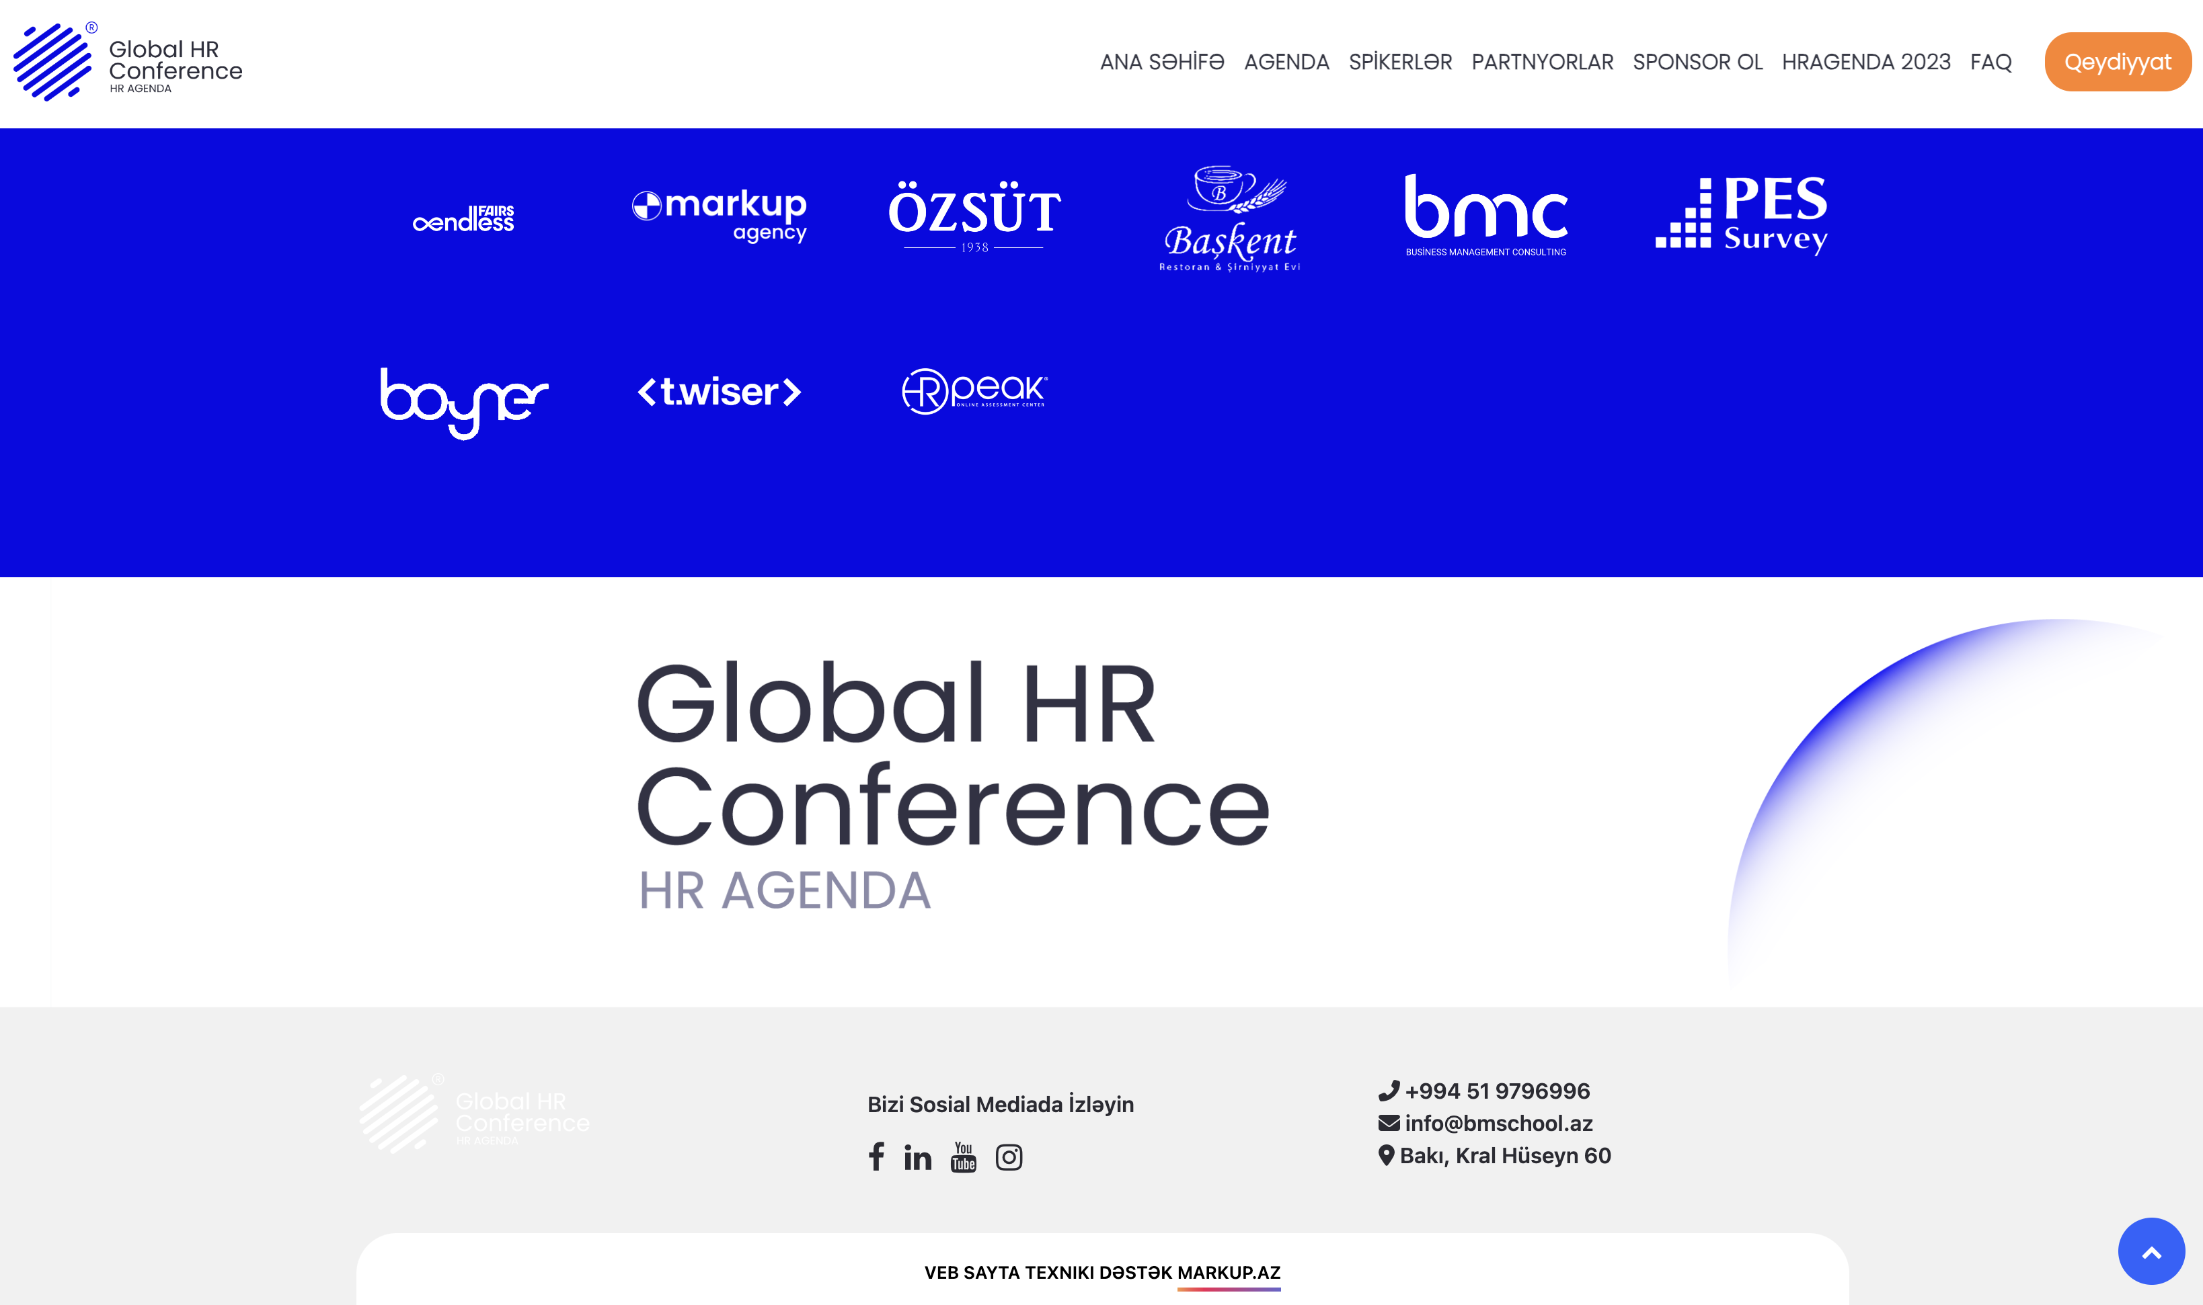Follow the MARKUP.AZ footer link

tap(1228, 1273)
